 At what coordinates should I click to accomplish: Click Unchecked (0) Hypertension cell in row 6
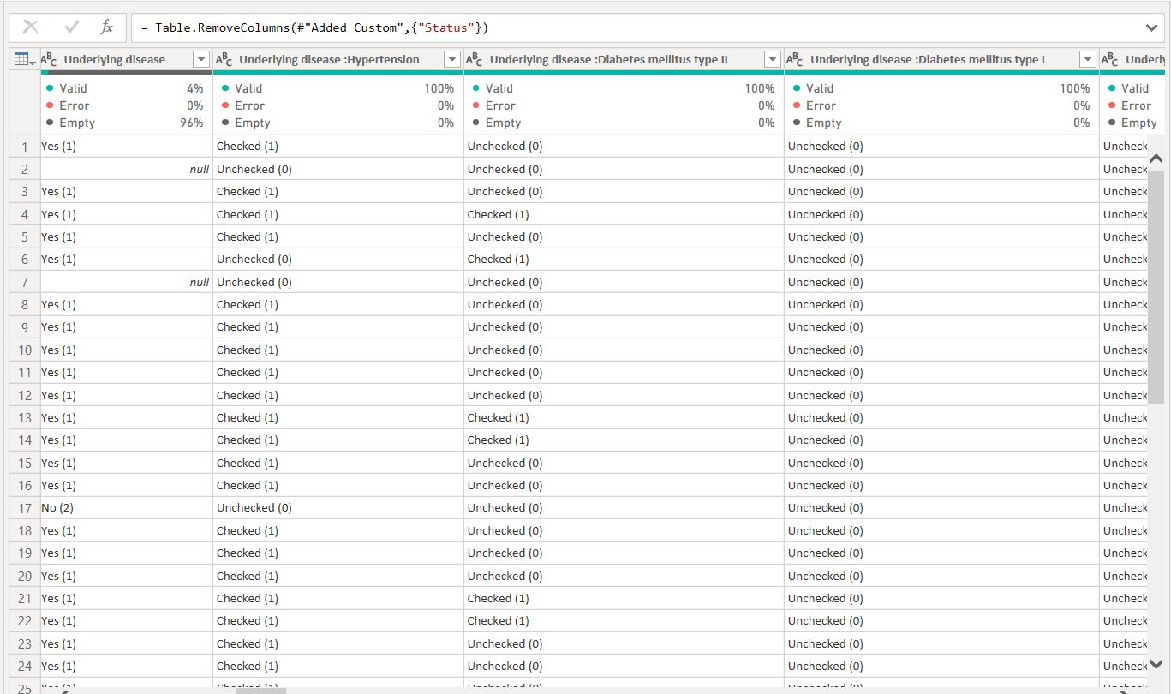(338, 259)
